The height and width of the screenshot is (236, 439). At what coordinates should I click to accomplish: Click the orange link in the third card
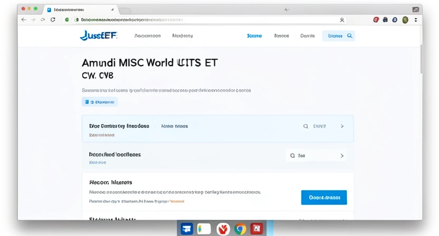click(x=177, y=201)
